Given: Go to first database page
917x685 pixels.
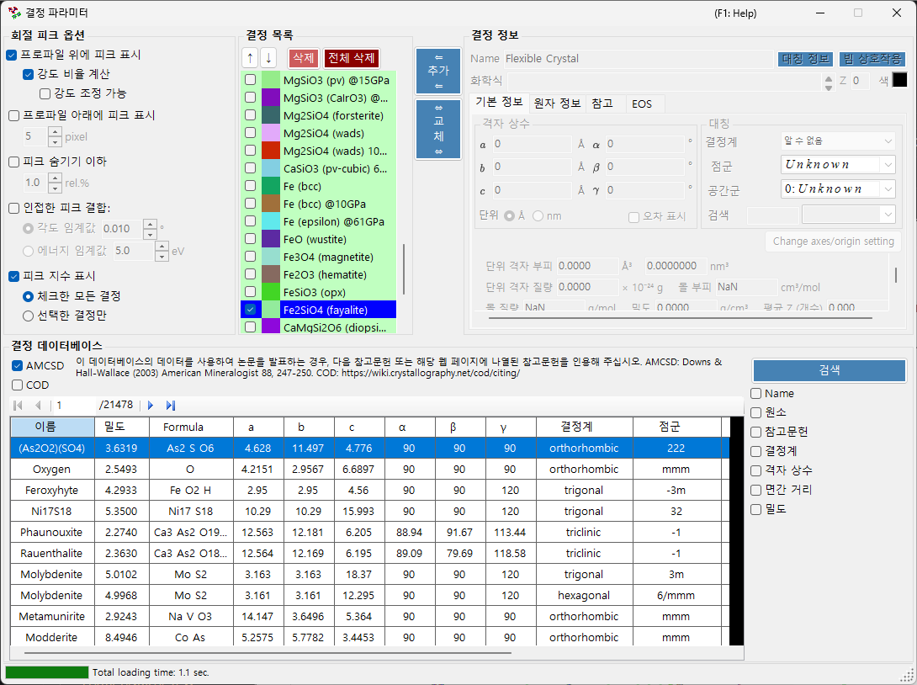Looking at the screenshot, I should point(18,405).
